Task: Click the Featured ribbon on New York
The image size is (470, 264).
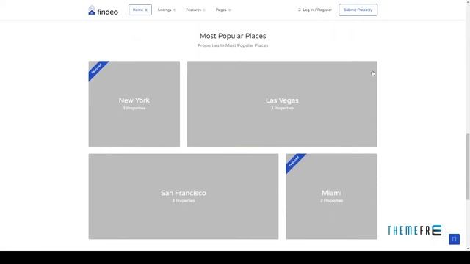Action: pyautogui.click(x=97, y=70)
